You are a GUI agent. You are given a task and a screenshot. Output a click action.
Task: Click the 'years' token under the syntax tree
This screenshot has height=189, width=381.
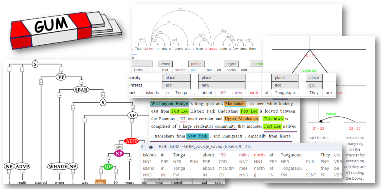[x=129, y=182]
